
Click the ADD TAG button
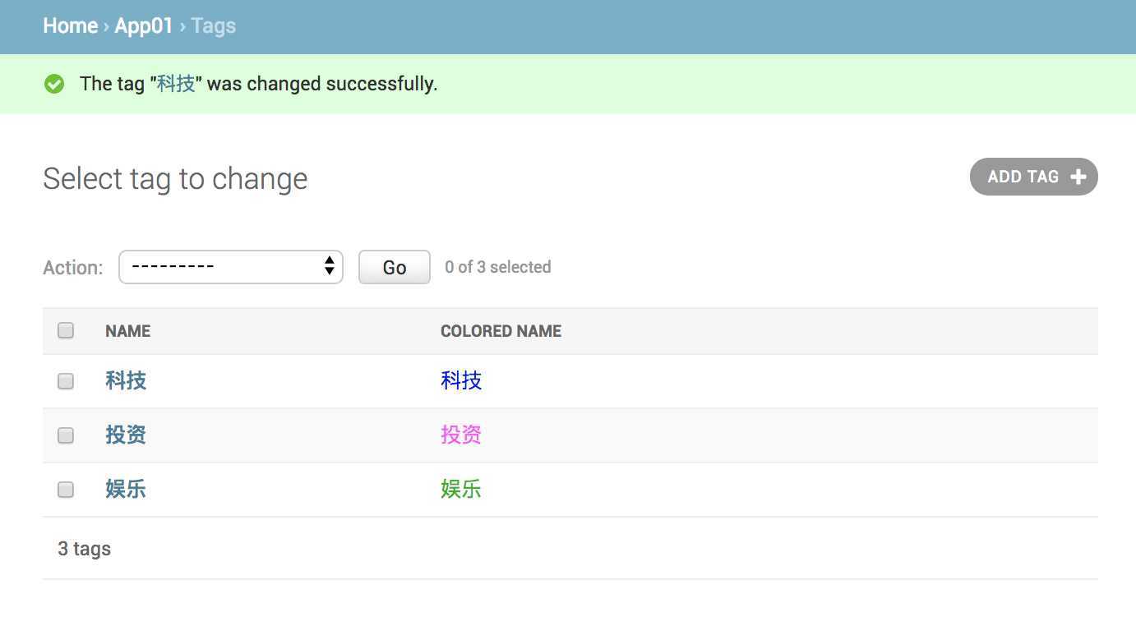point(1034,177)
